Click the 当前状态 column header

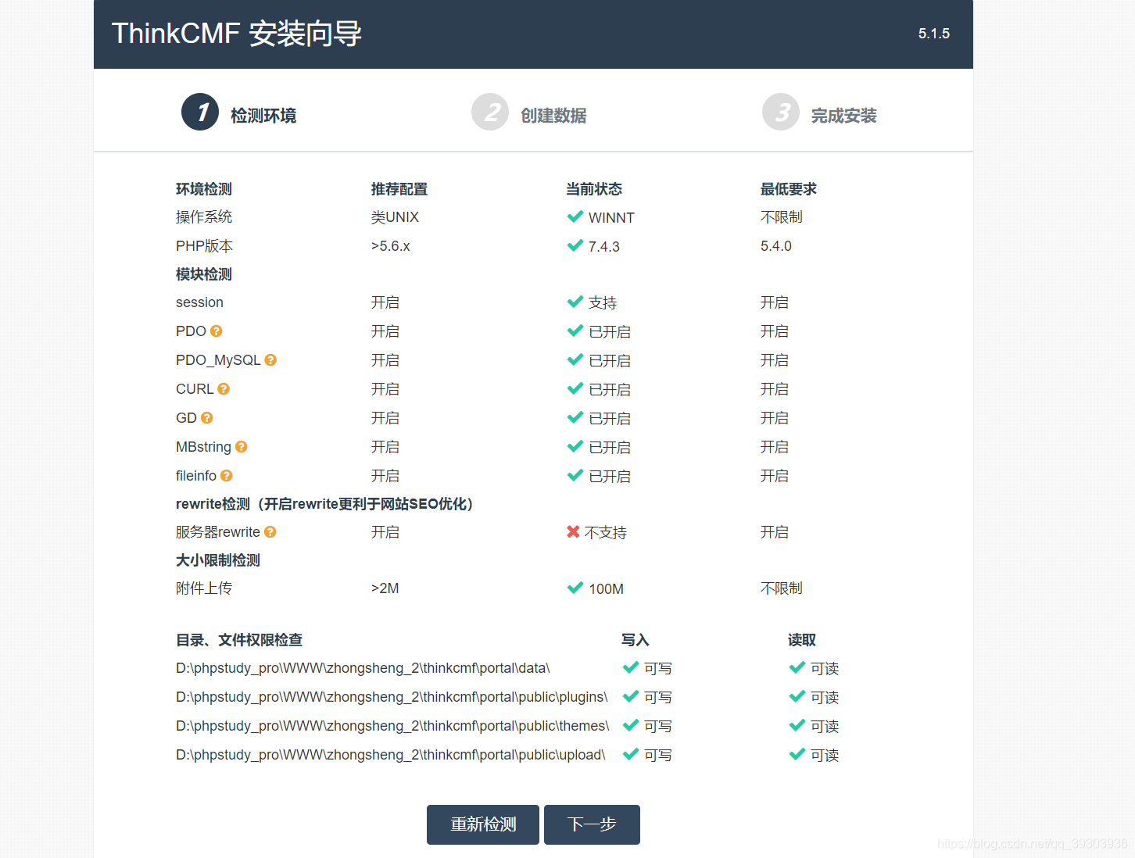coord(594,189)
